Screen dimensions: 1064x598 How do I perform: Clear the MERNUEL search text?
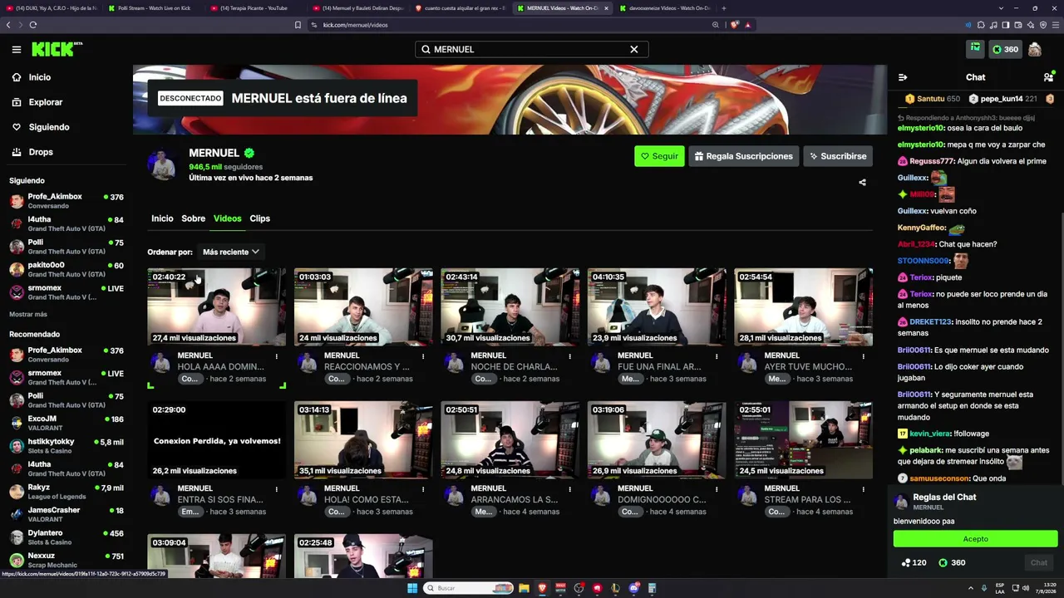tap(633, 49)
